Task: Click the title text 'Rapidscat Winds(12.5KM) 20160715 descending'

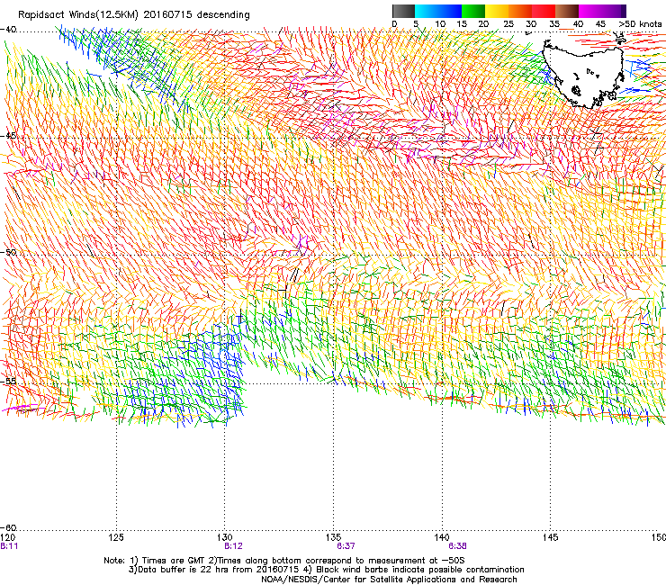Action: [134, 15]
